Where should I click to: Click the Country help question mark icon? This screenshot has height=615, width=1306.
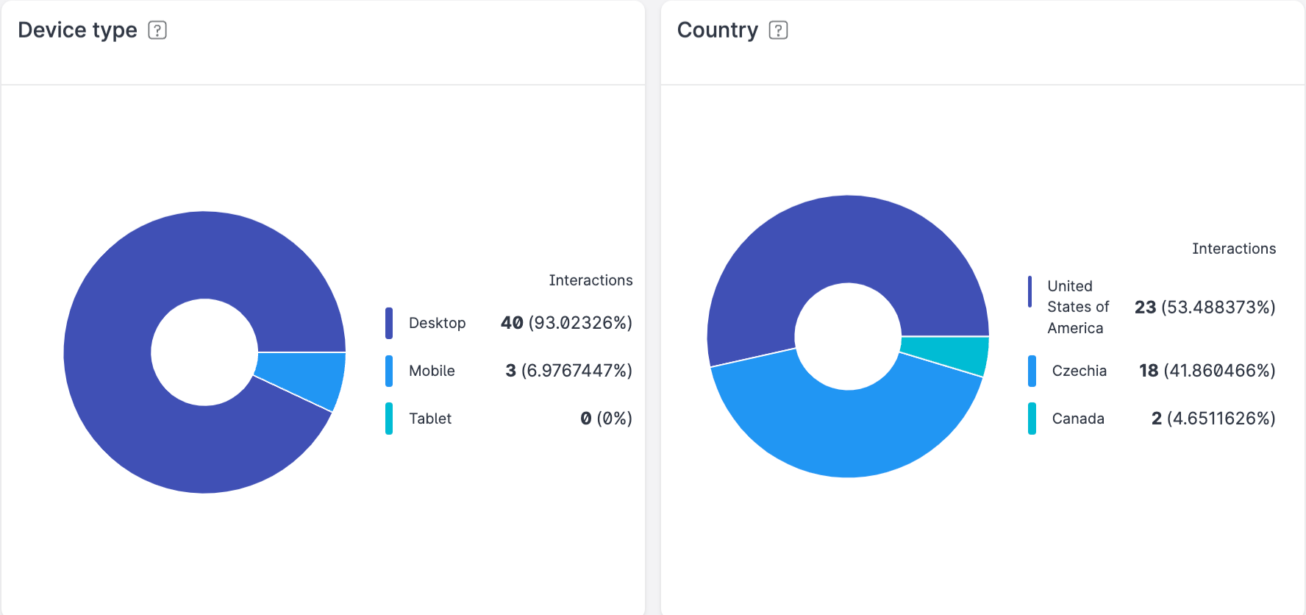(x=778, y=30)
